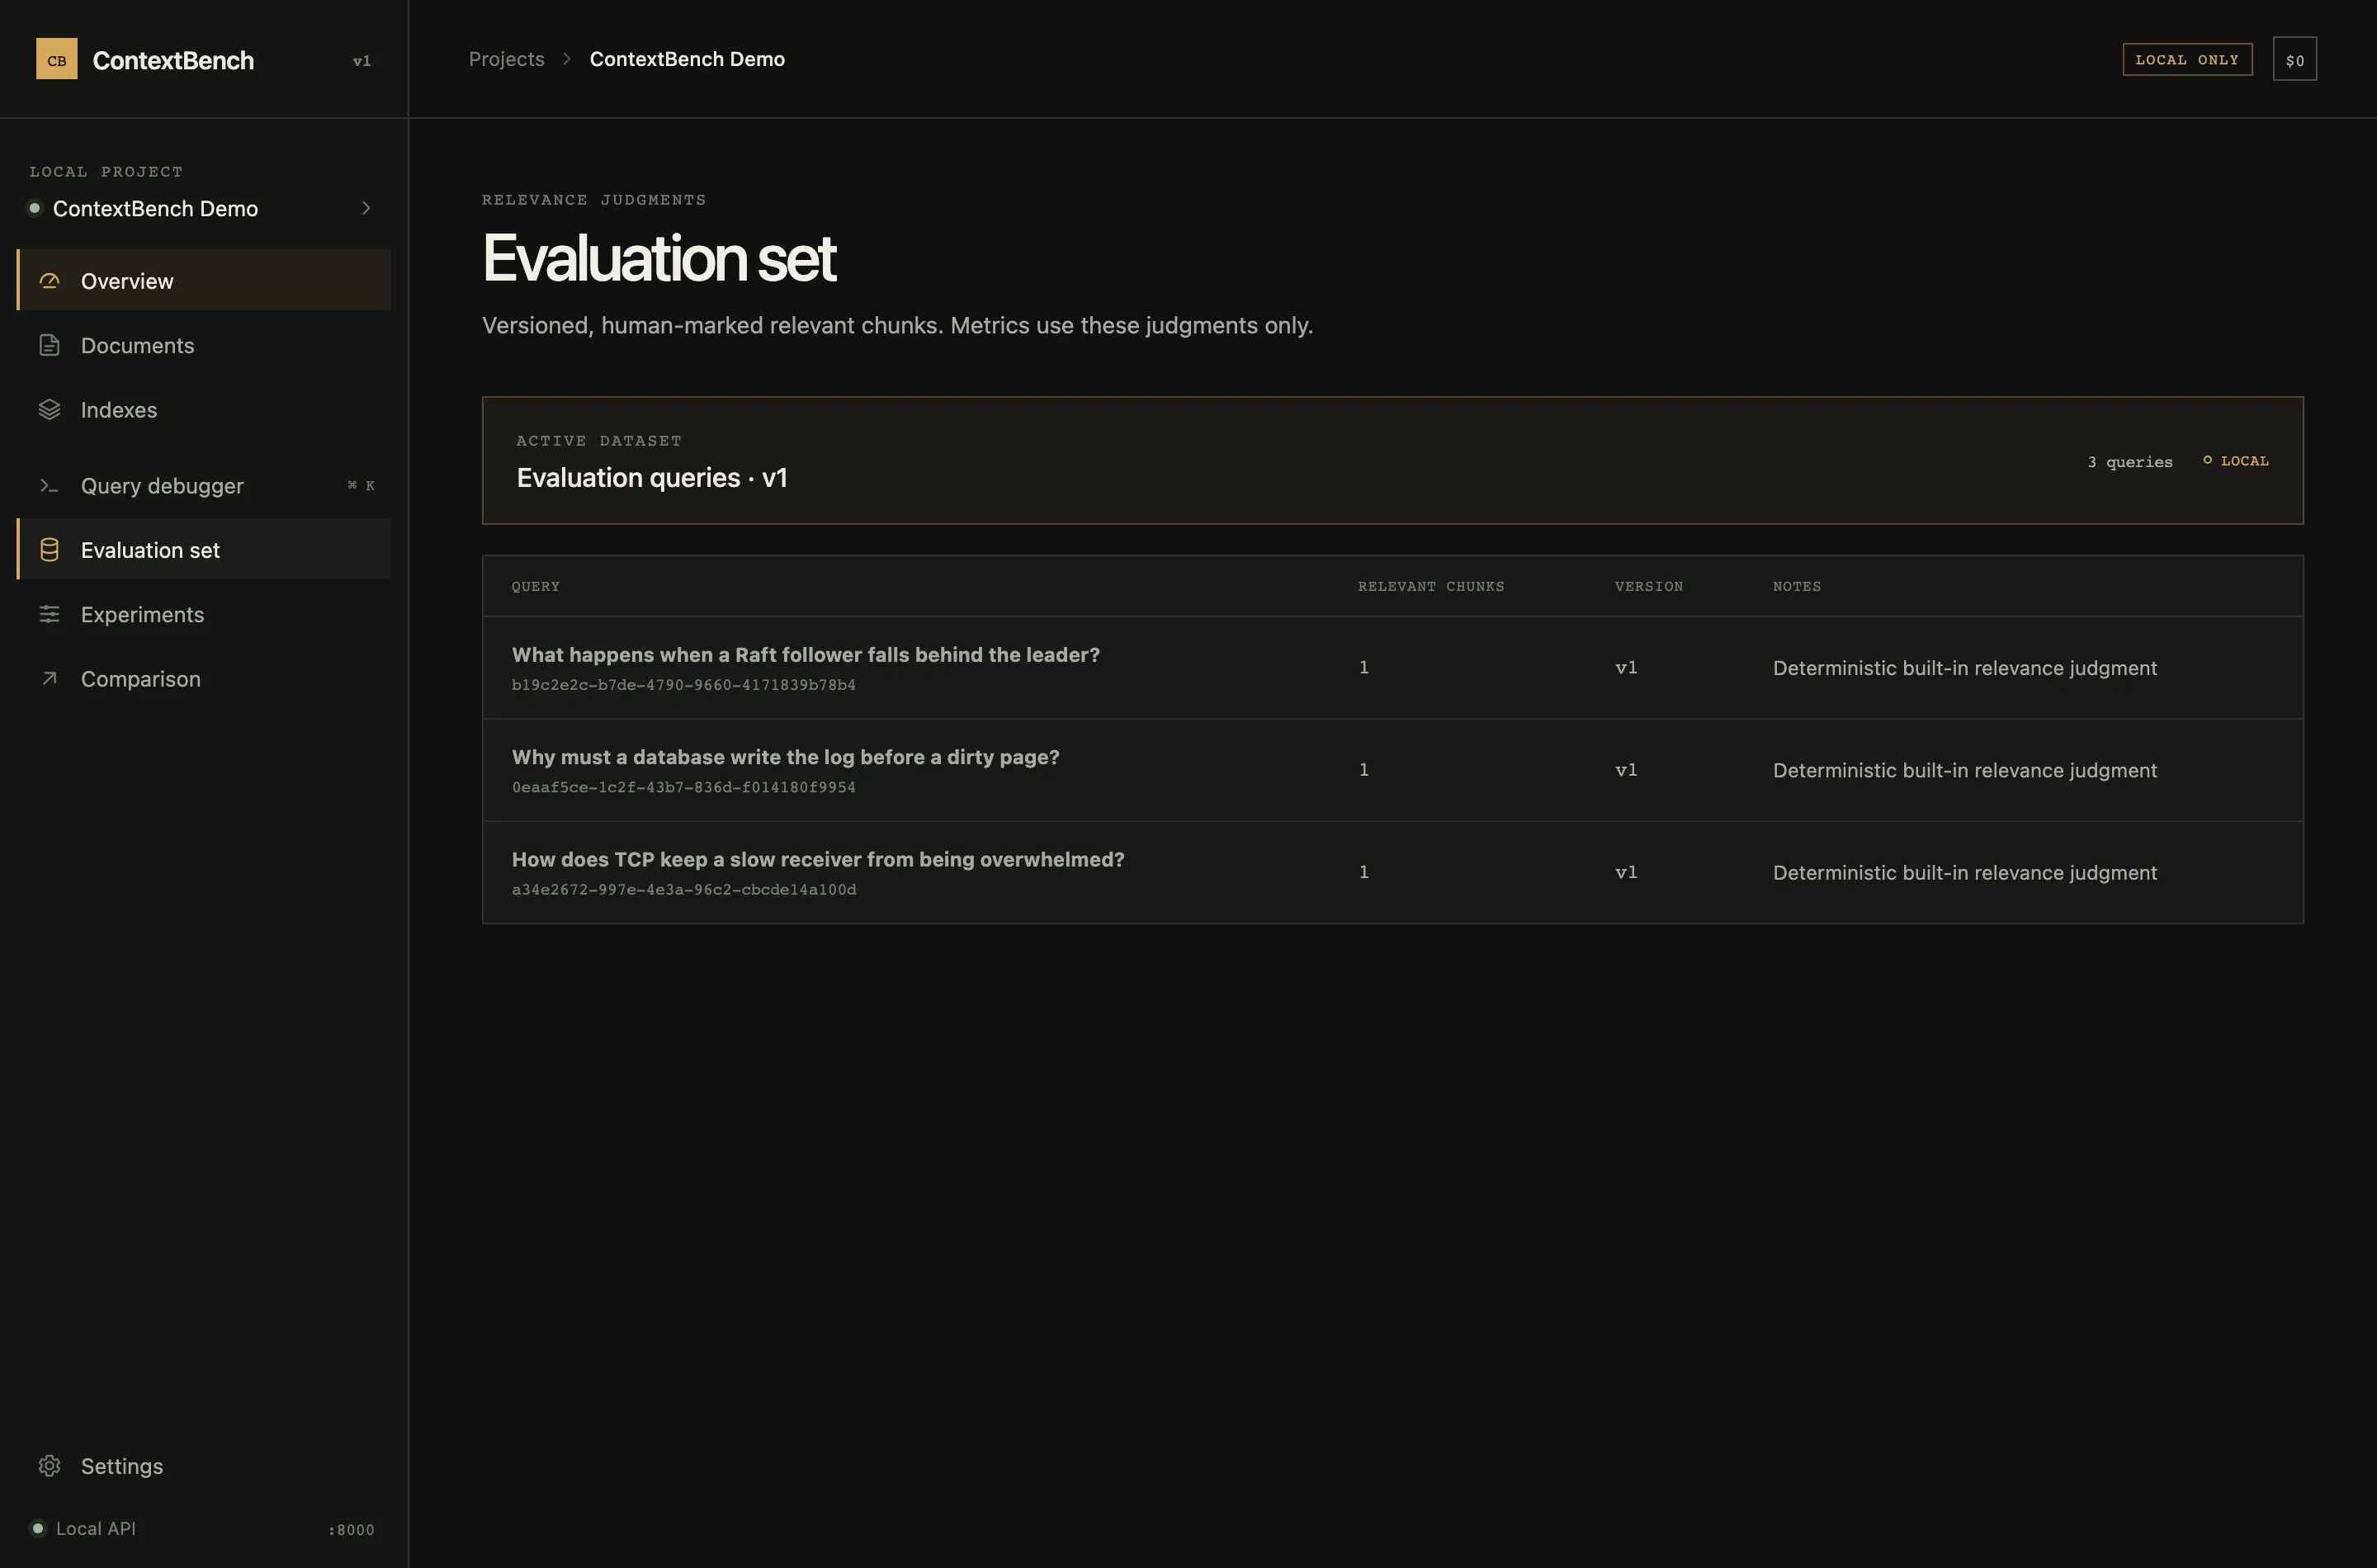Go to Indexes in the sidebar
The image size is (2377, 1568).
(x=204, y=410)
